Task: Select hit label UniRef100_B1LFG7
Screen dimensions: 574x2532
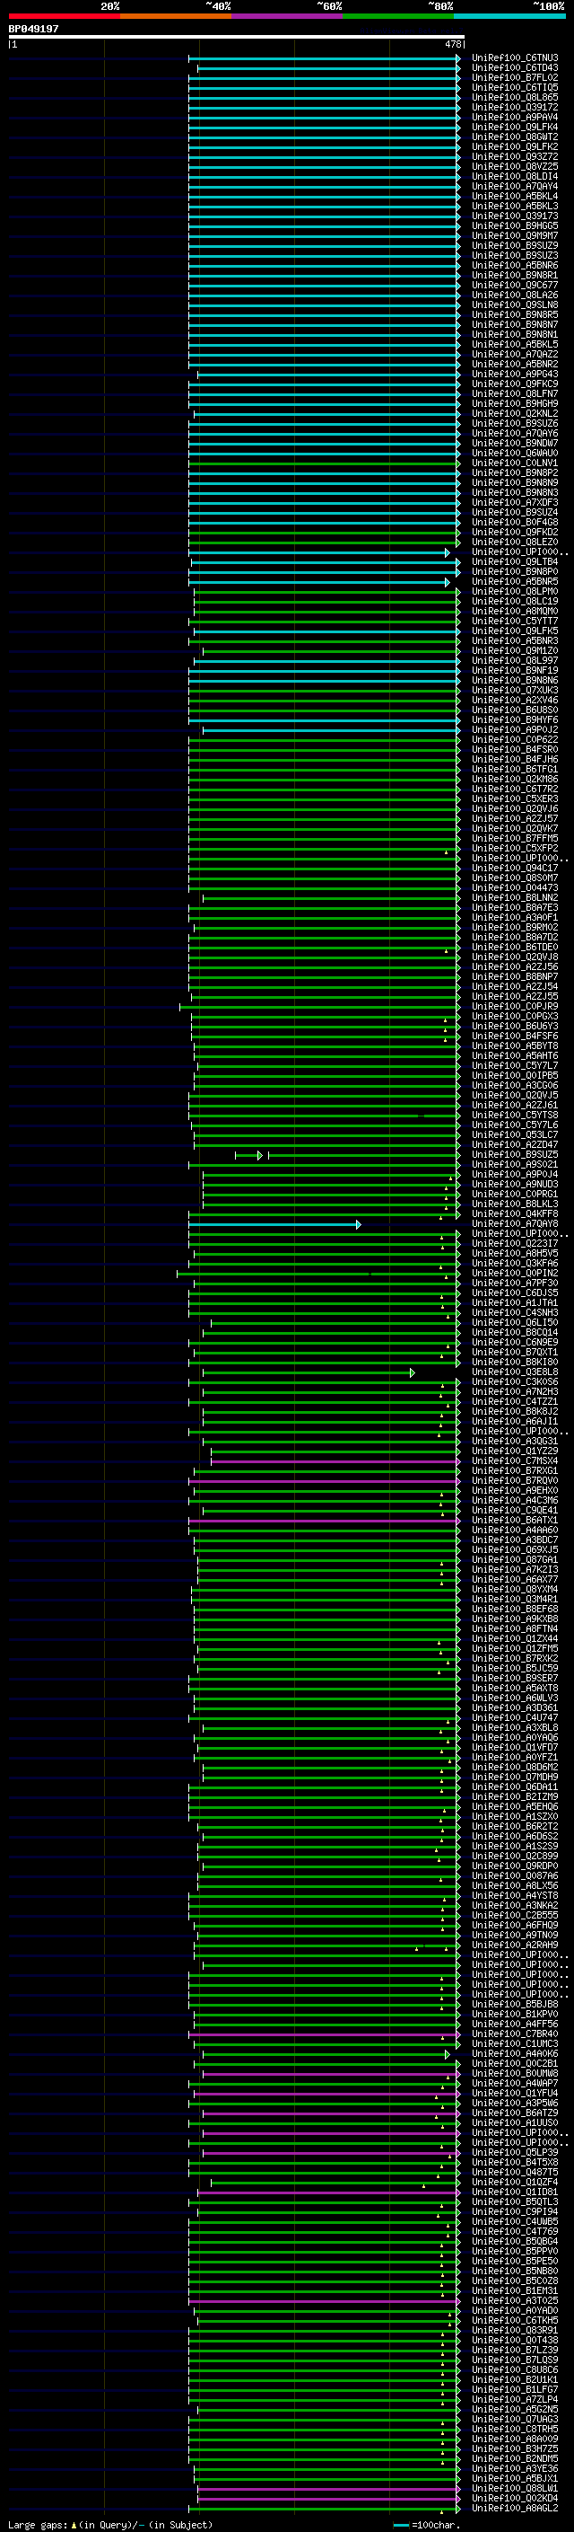Action: click(515, 2390)
